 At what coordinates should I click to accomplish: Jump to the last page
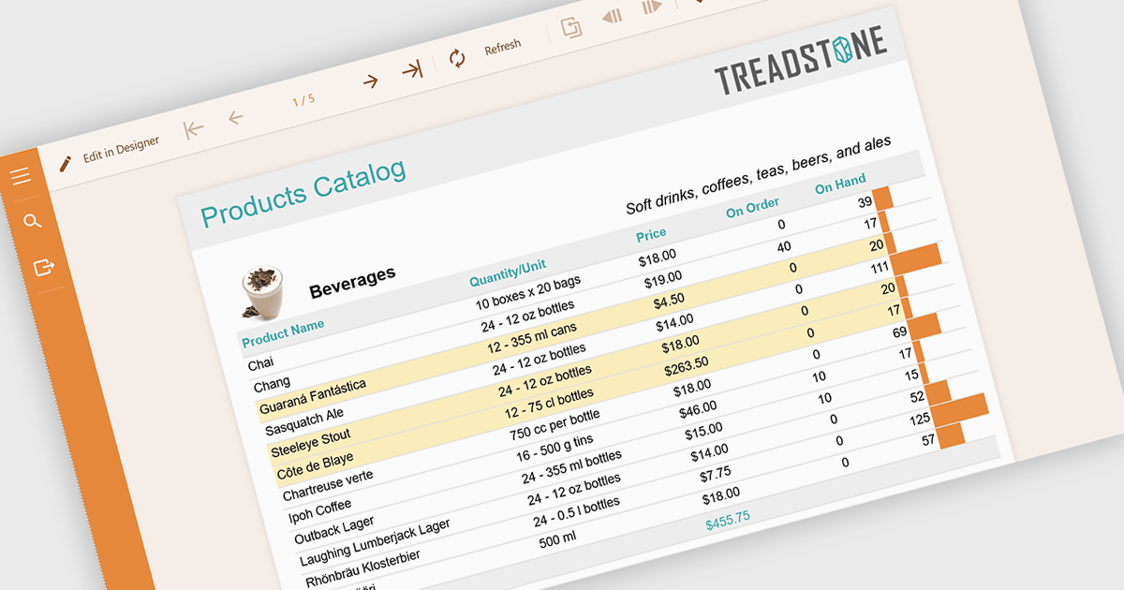(411, 70)
